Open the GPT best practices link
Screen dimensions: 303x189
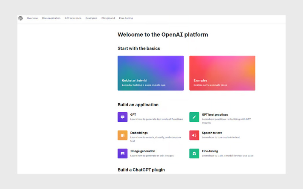[215, 115]
